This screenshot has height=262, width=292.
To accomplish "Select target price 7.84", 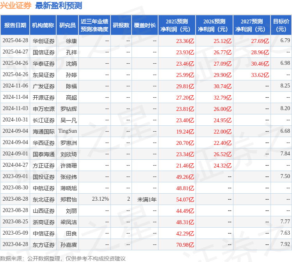I will point(285,153).
